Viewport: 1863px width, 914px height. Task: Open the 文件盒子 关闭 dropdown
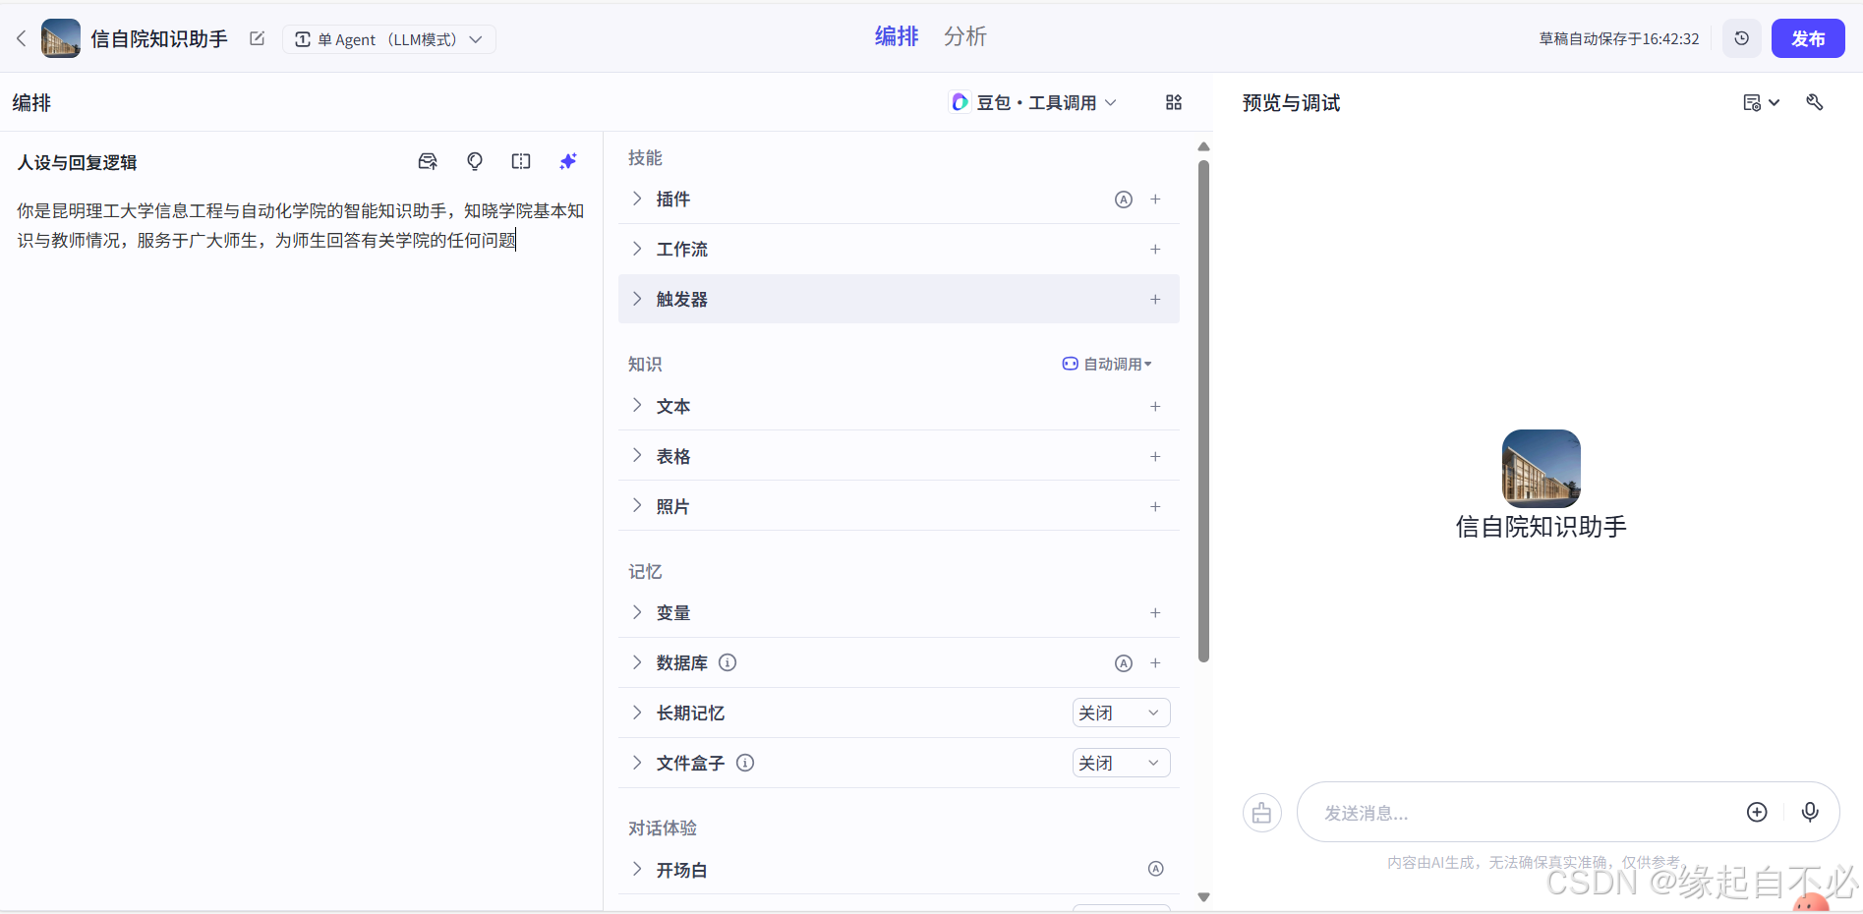click(x=1121, y=763)
